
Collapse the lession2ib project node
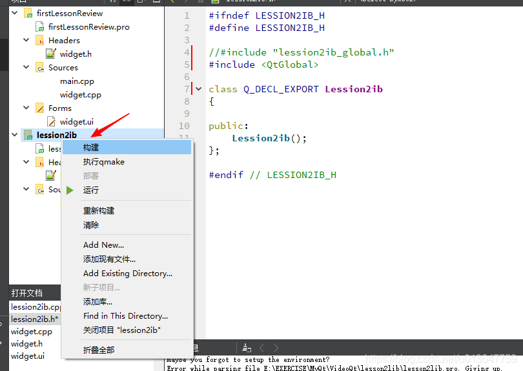pos(15,135)
